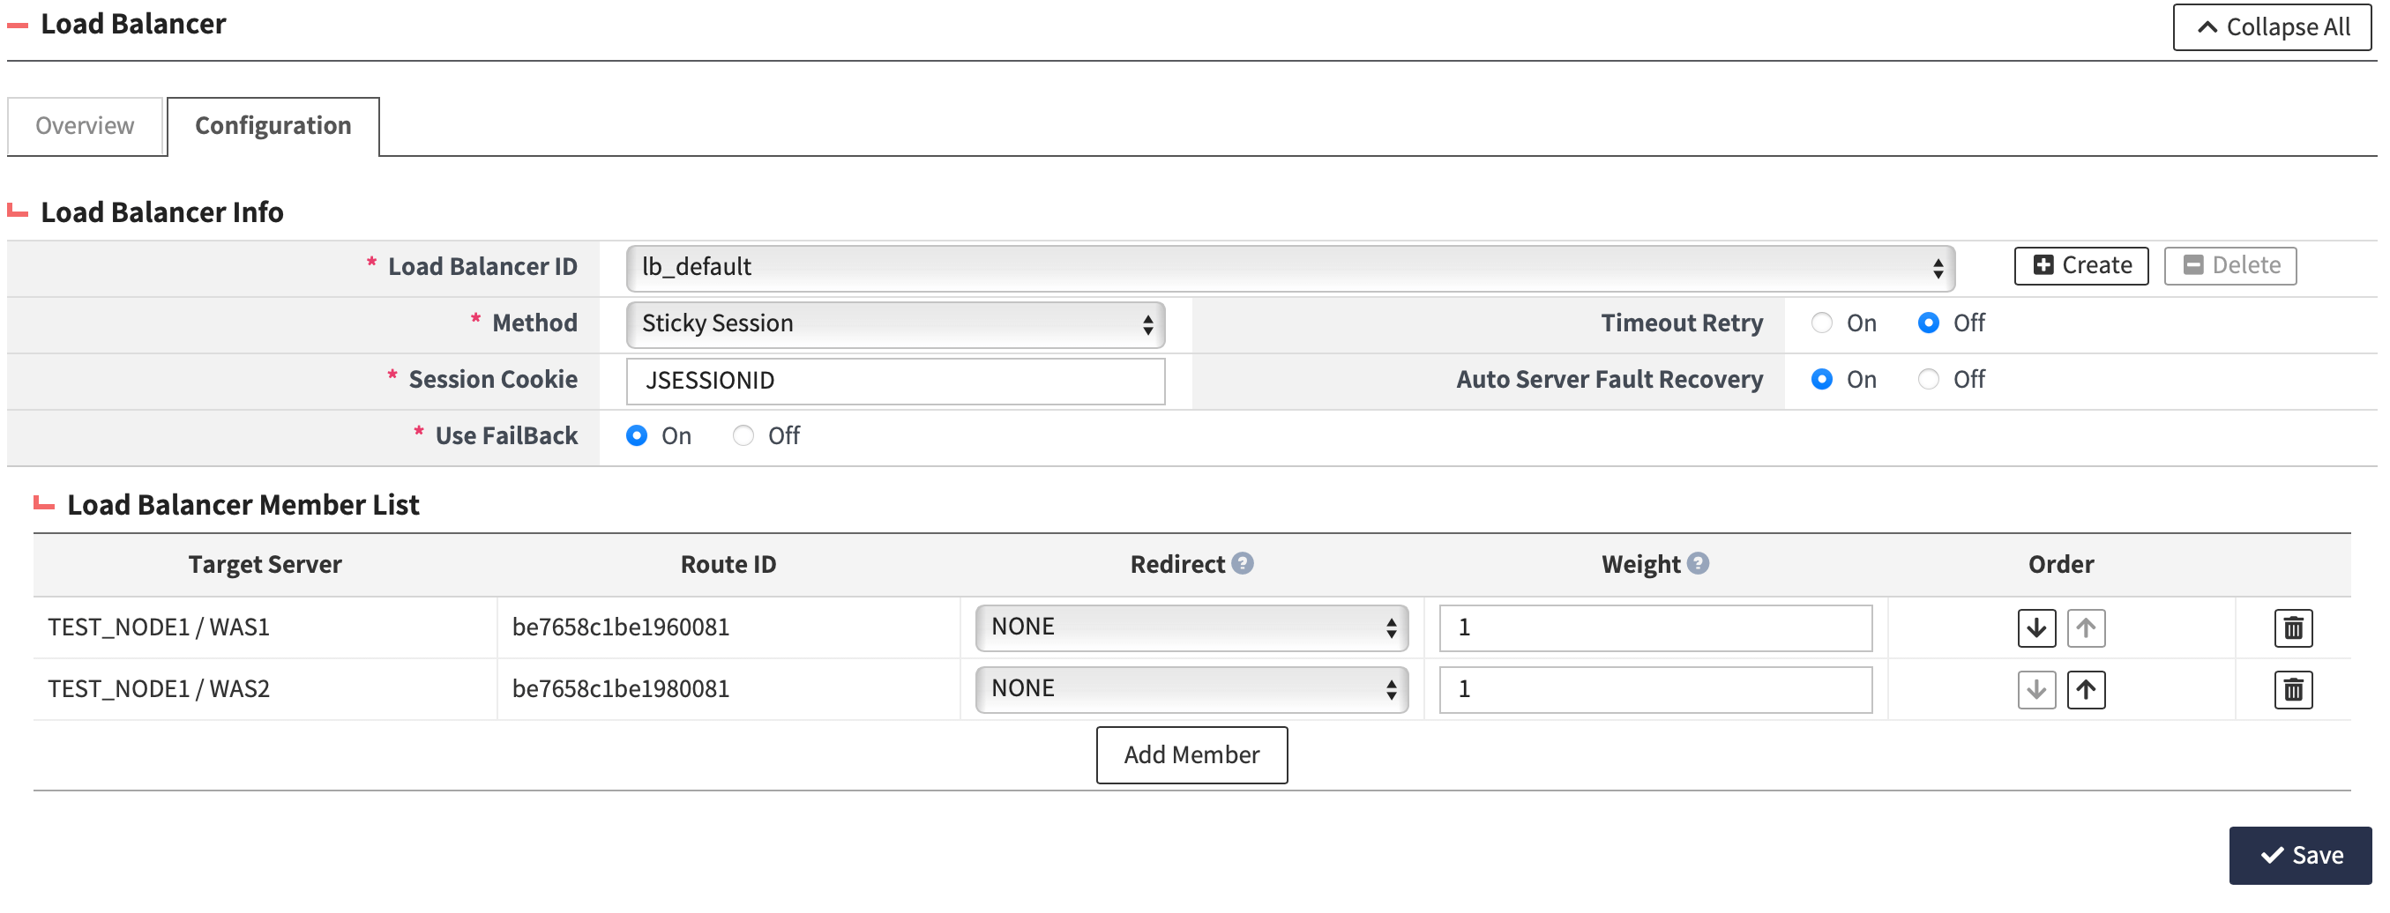Open the Weight help tooltip

[x=1698, y=561]
